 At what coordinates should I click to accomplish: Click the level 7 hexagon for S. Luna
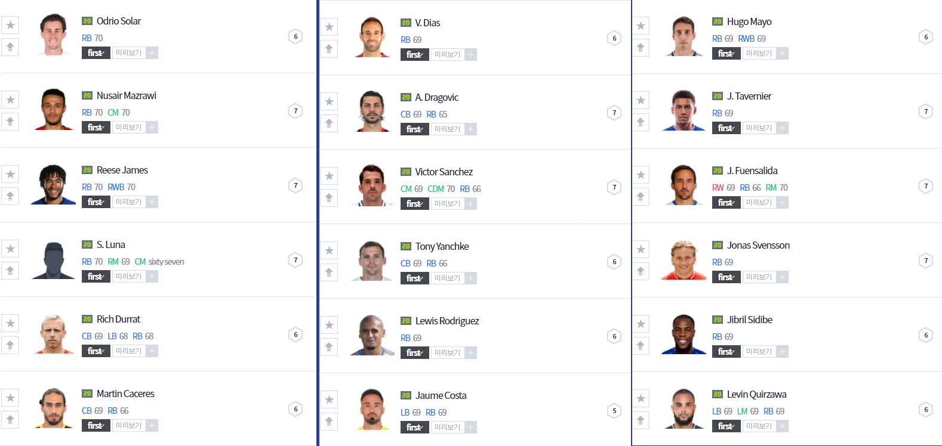coord(295,260)
